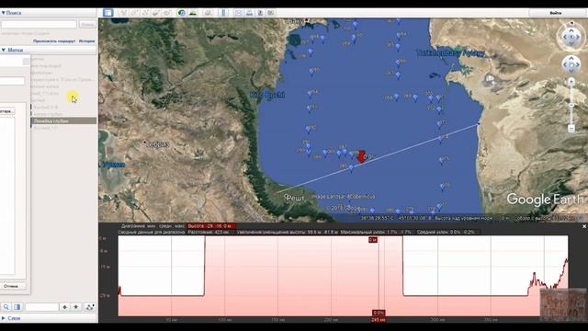Select the ruler tool in toolbar
This screenshot has width=588, height=331.
point(223,13)
